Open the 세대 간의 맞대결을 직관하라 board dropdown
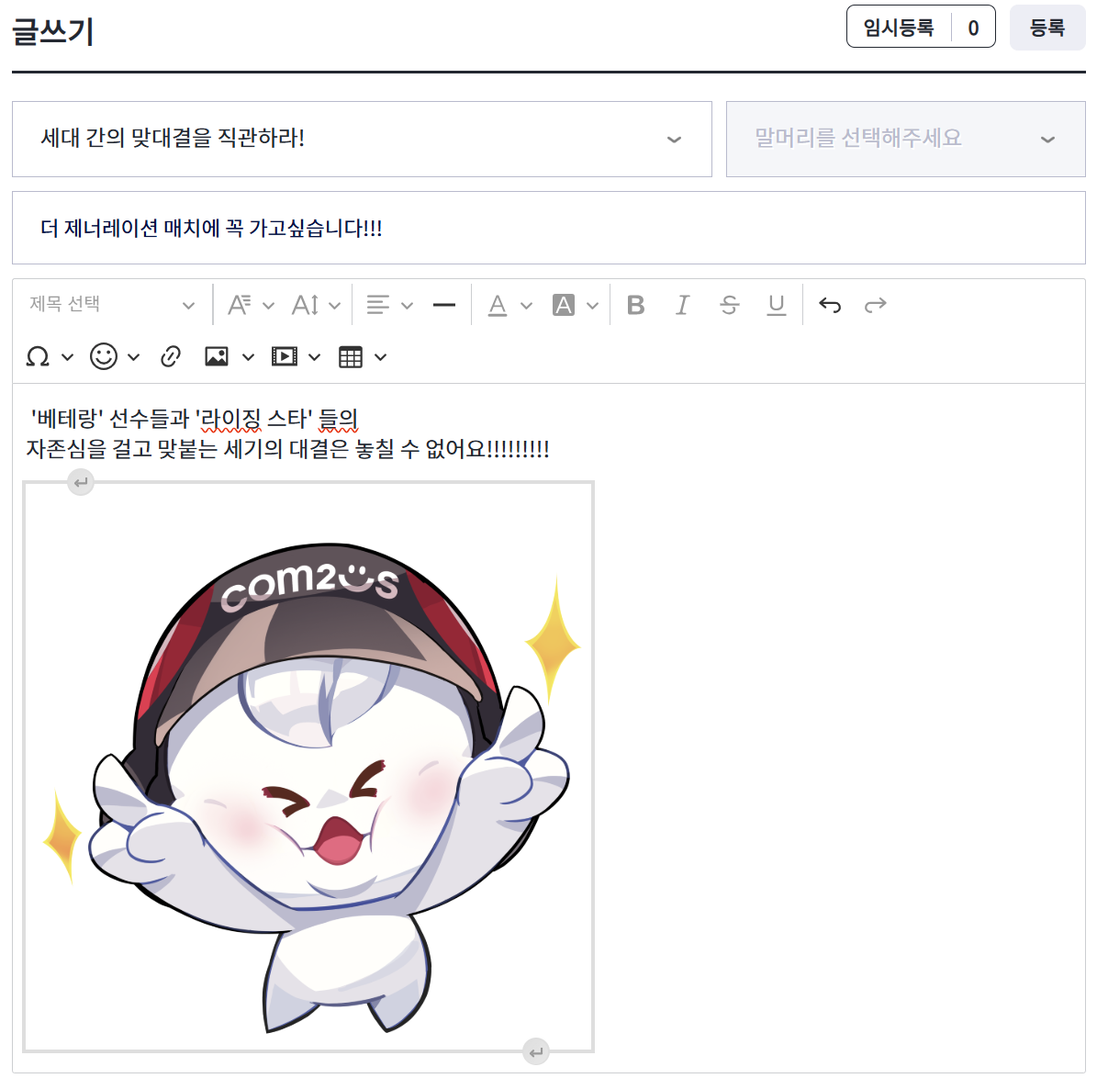Screen dimensions: 1097x1078 (362, 139)
